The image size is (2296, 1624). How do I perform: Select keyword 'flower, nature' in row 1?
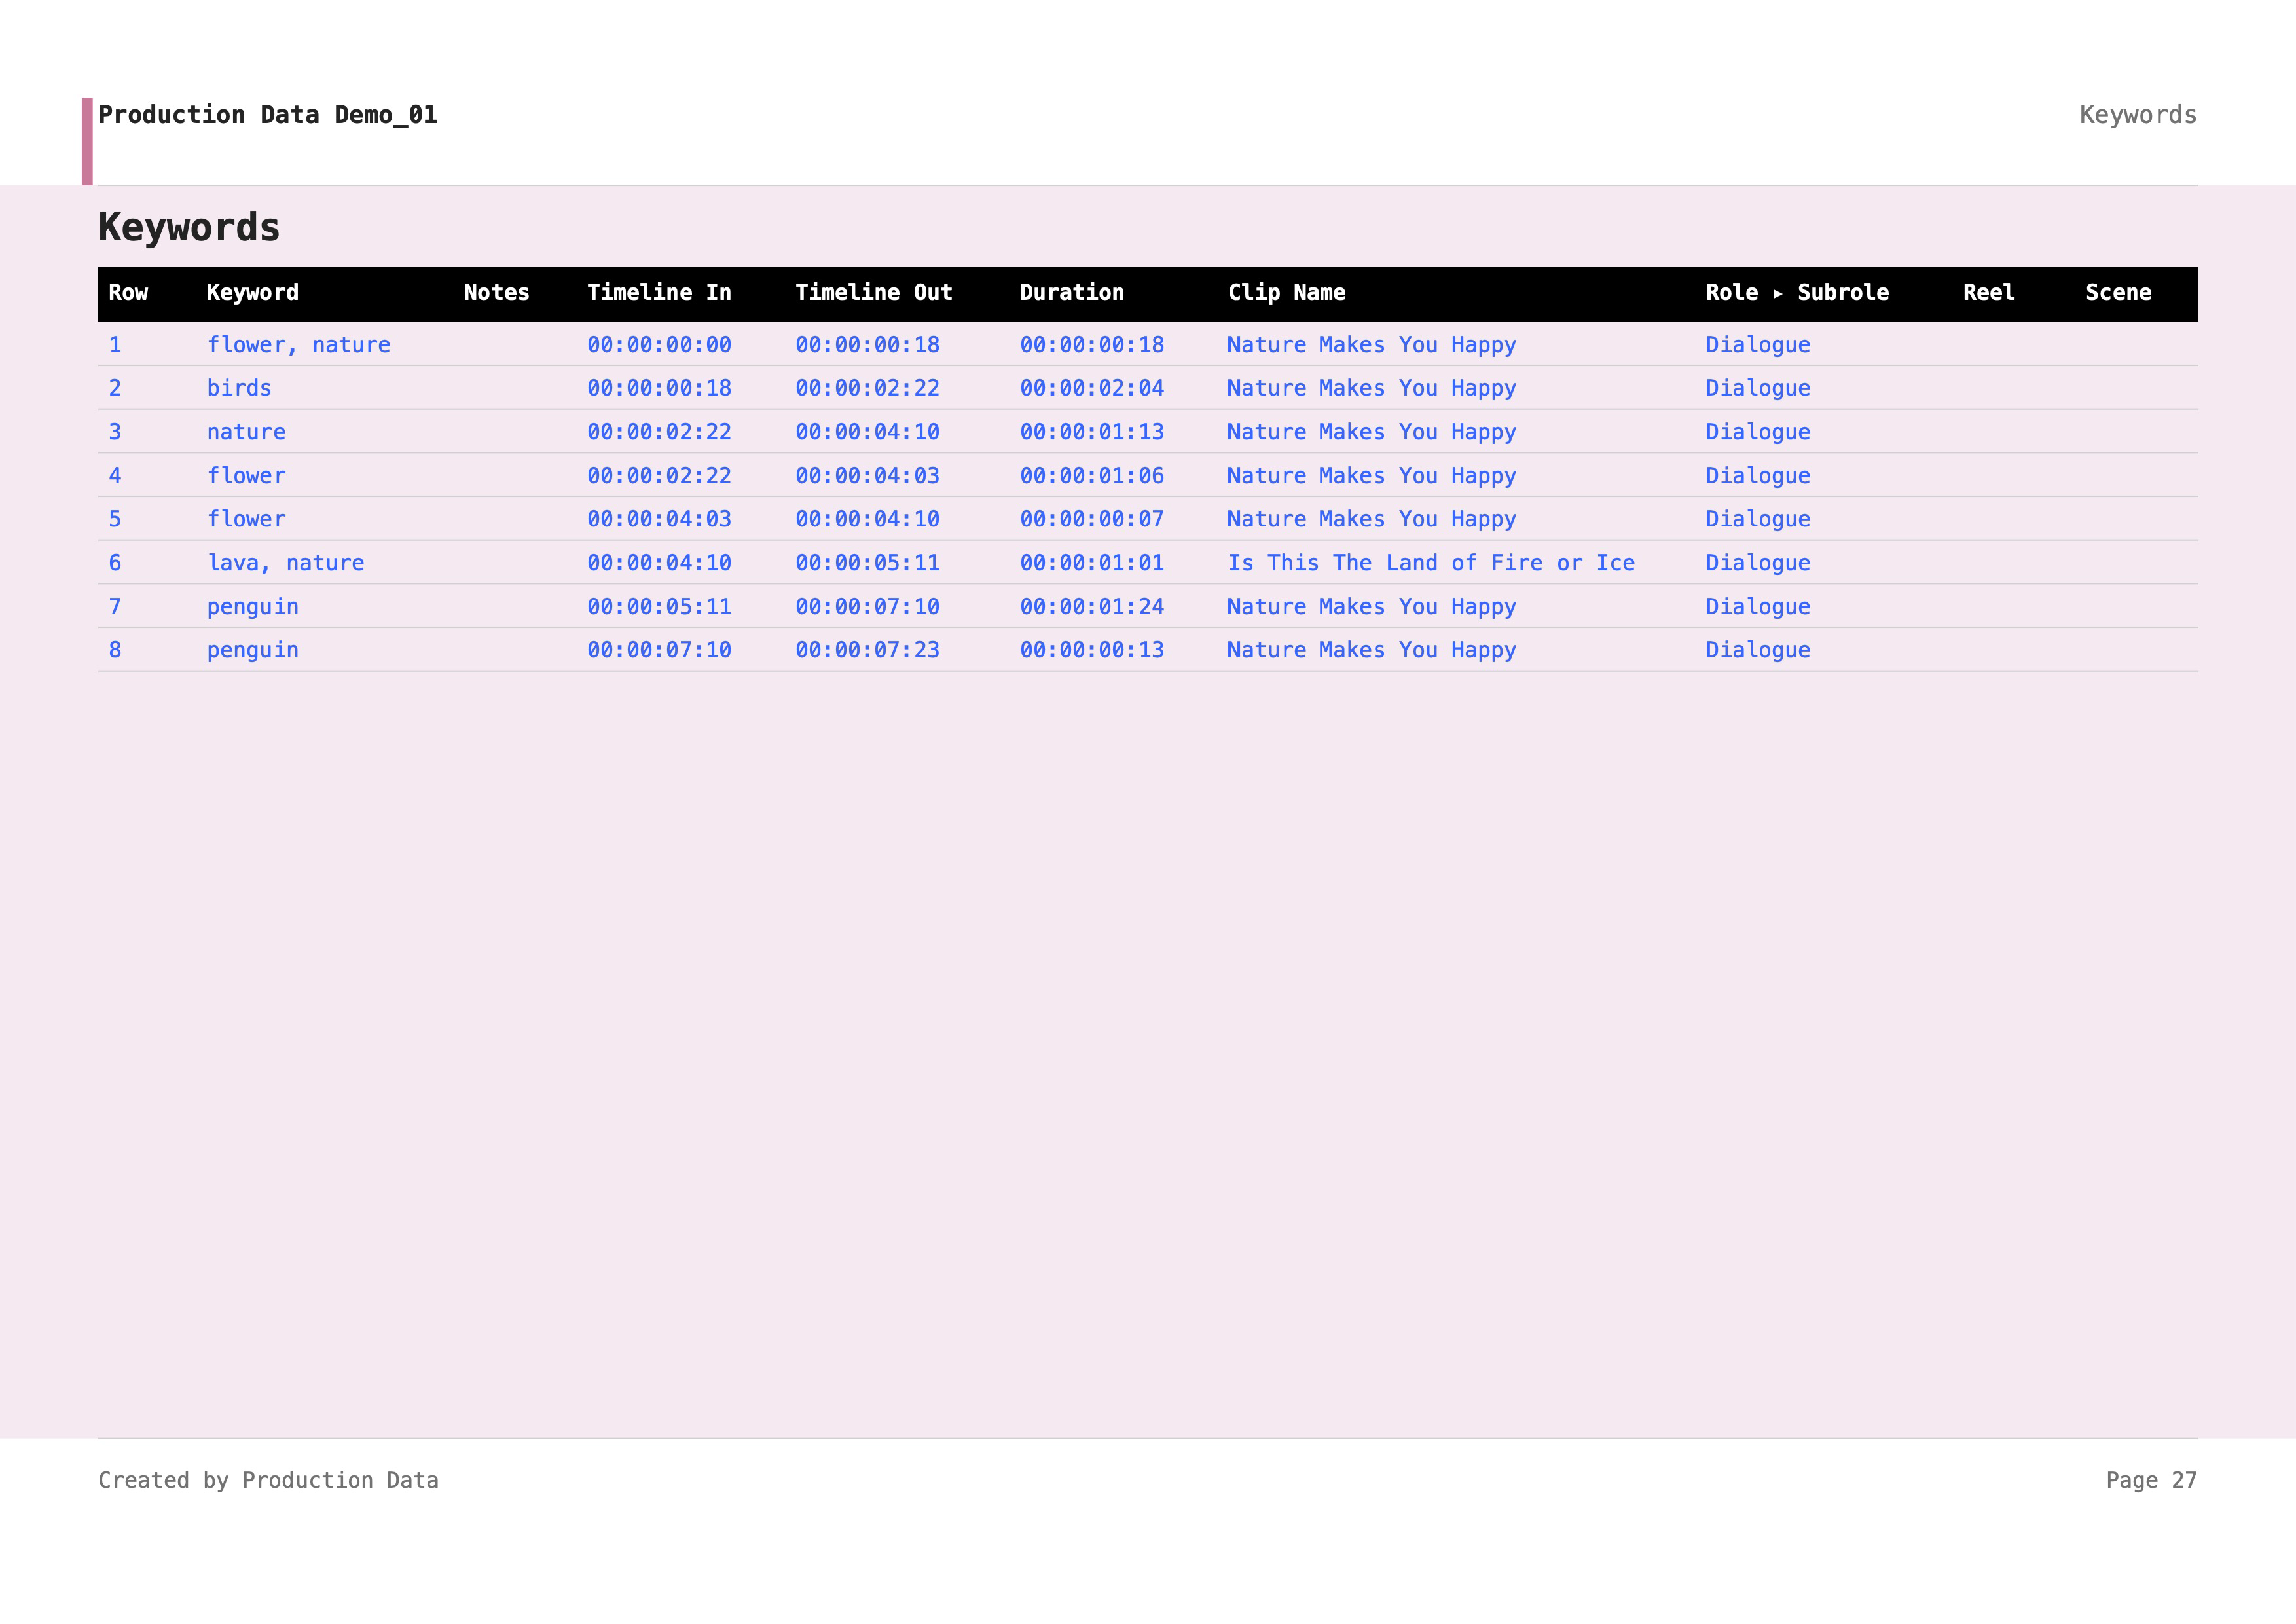(299, 345)
